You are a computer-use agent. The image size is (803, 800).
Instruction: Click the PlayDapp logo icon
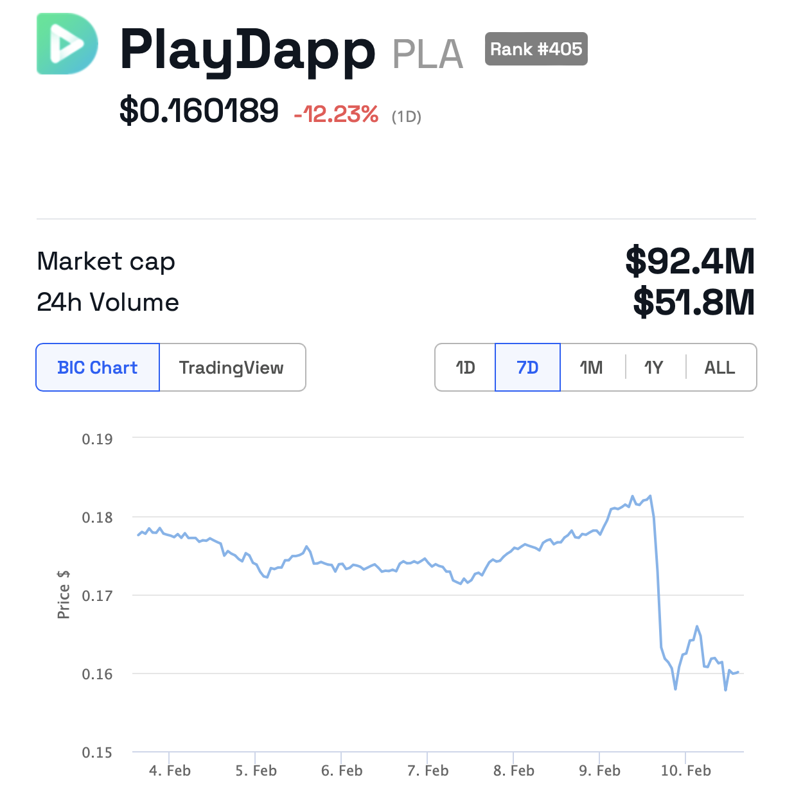coord(67,44)
